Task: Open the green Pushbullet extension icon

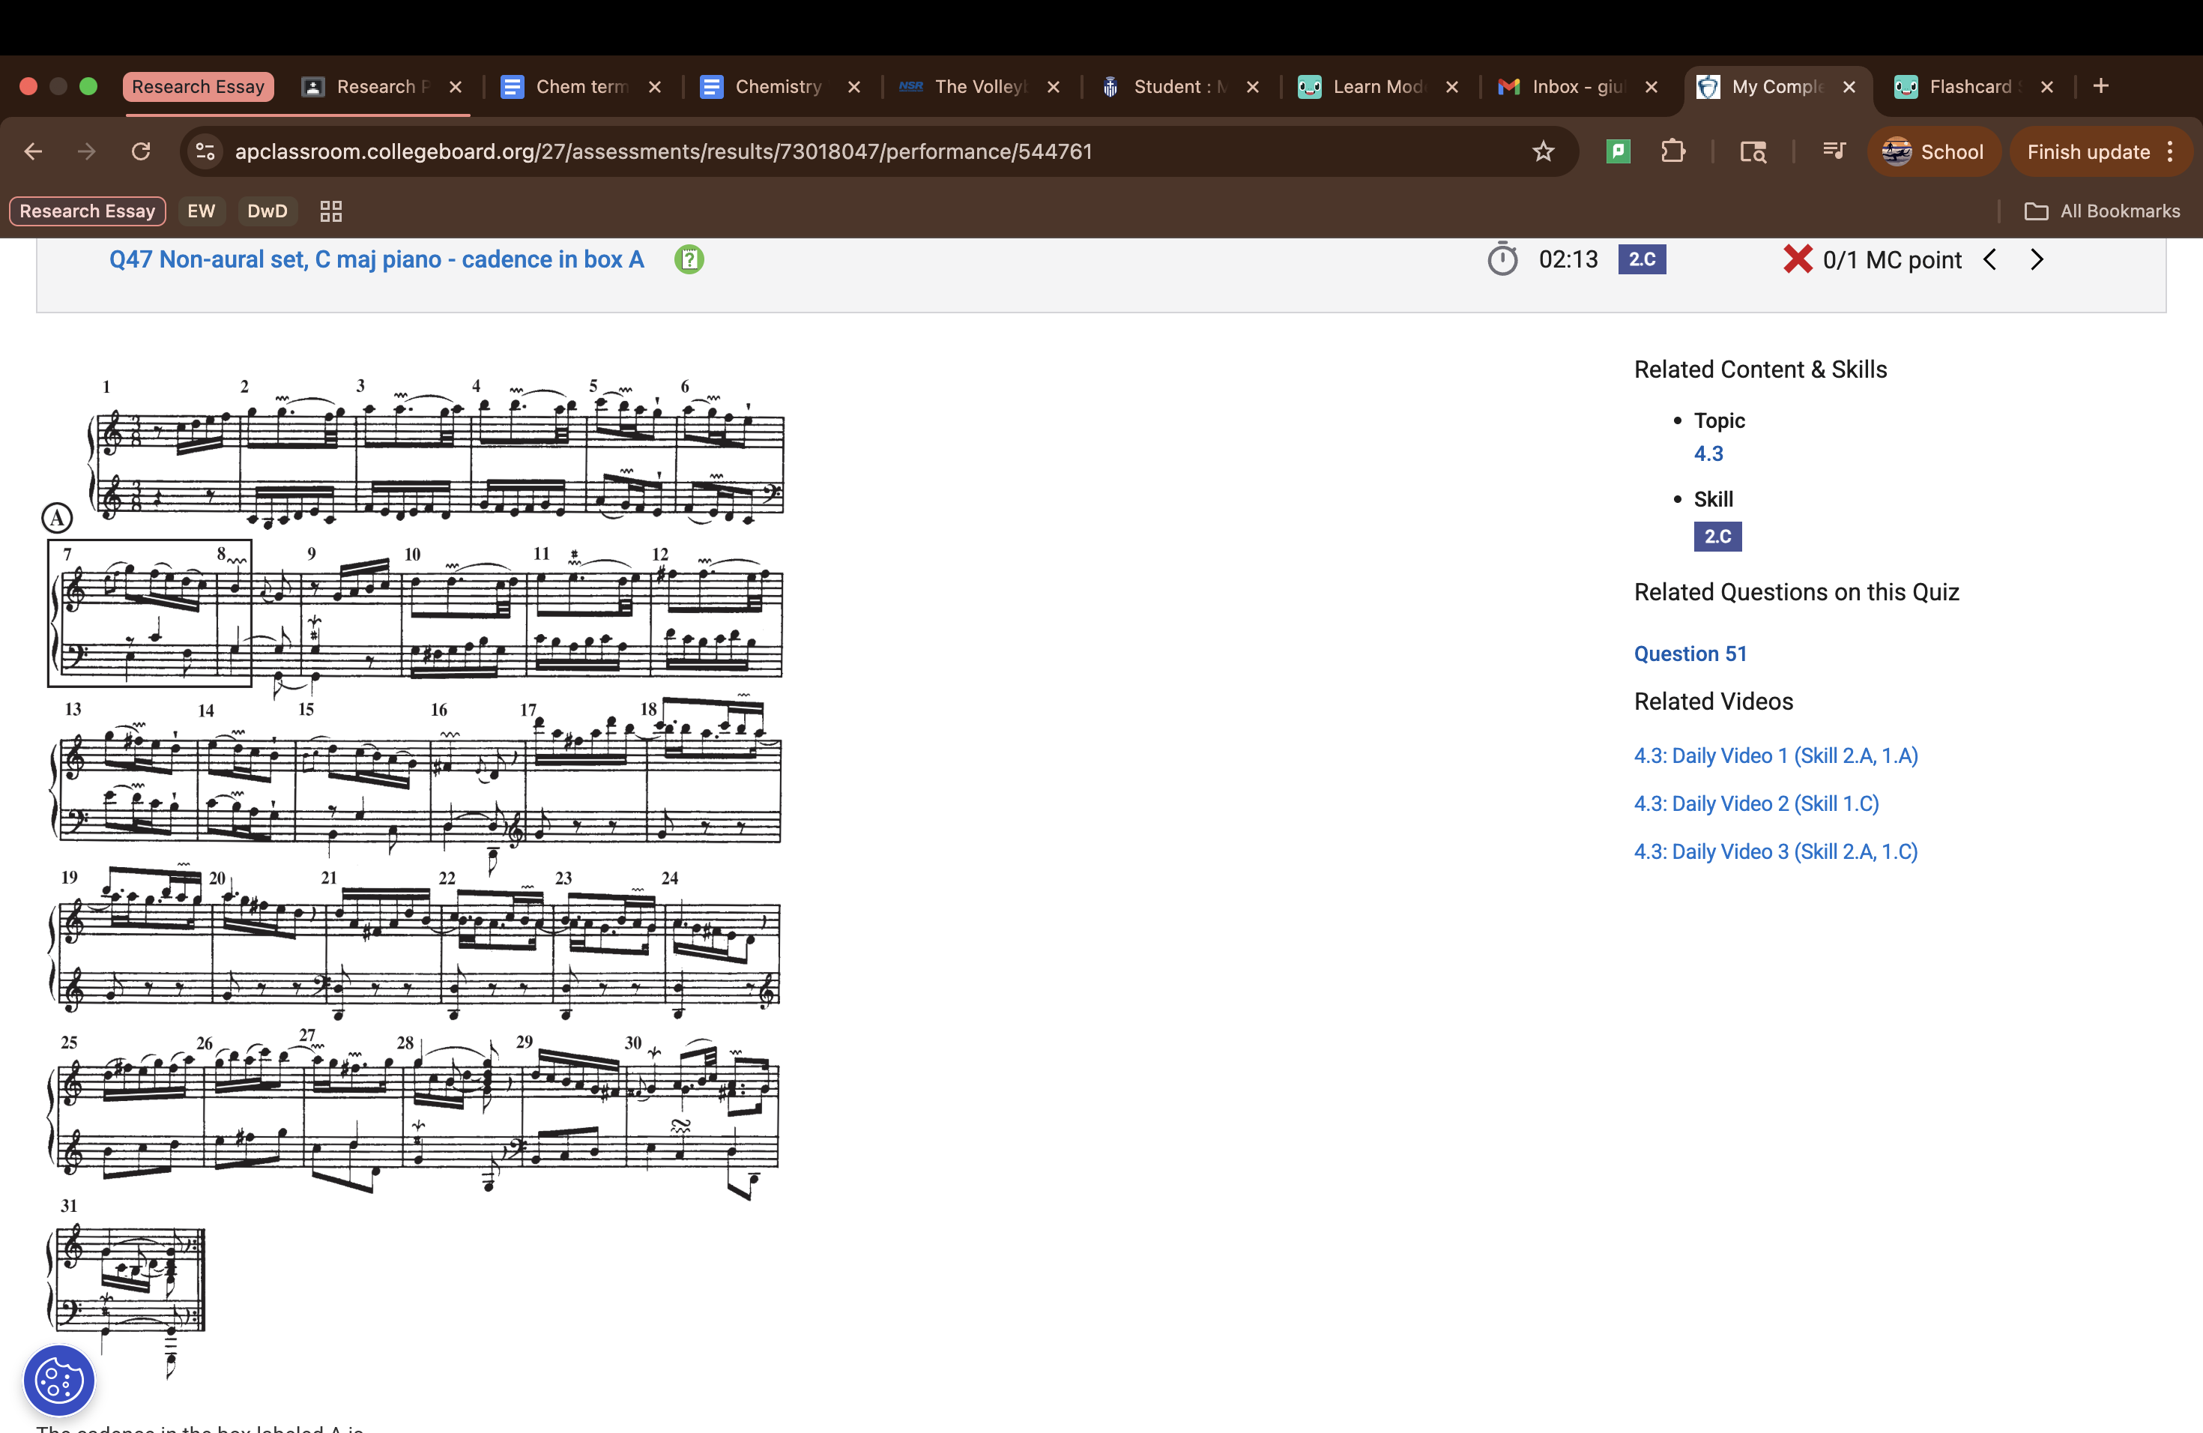Action: [1617, 151]
